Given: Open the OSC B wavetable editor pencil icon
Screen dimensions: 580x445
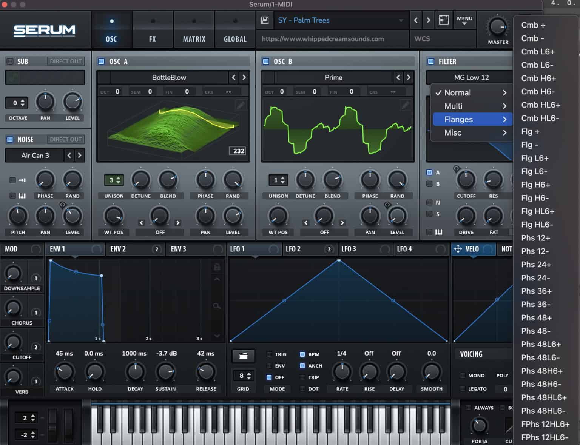Looking at the screenshot, I should (406, 105).
